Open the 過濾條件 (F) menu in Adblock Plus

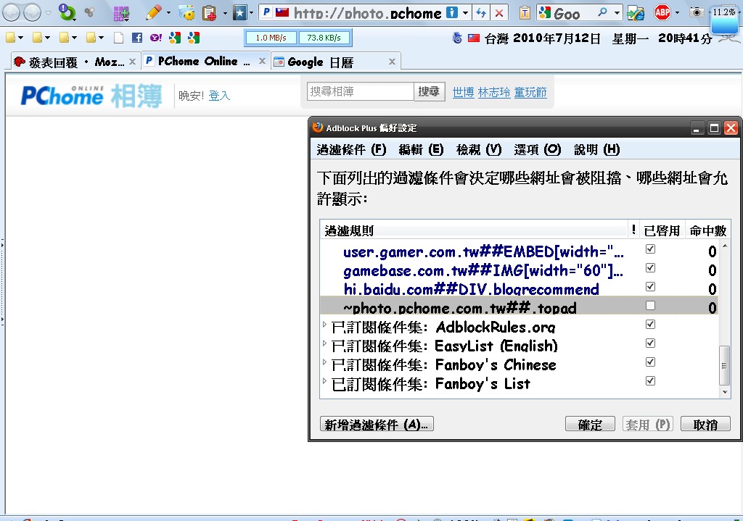click(352, 150)
